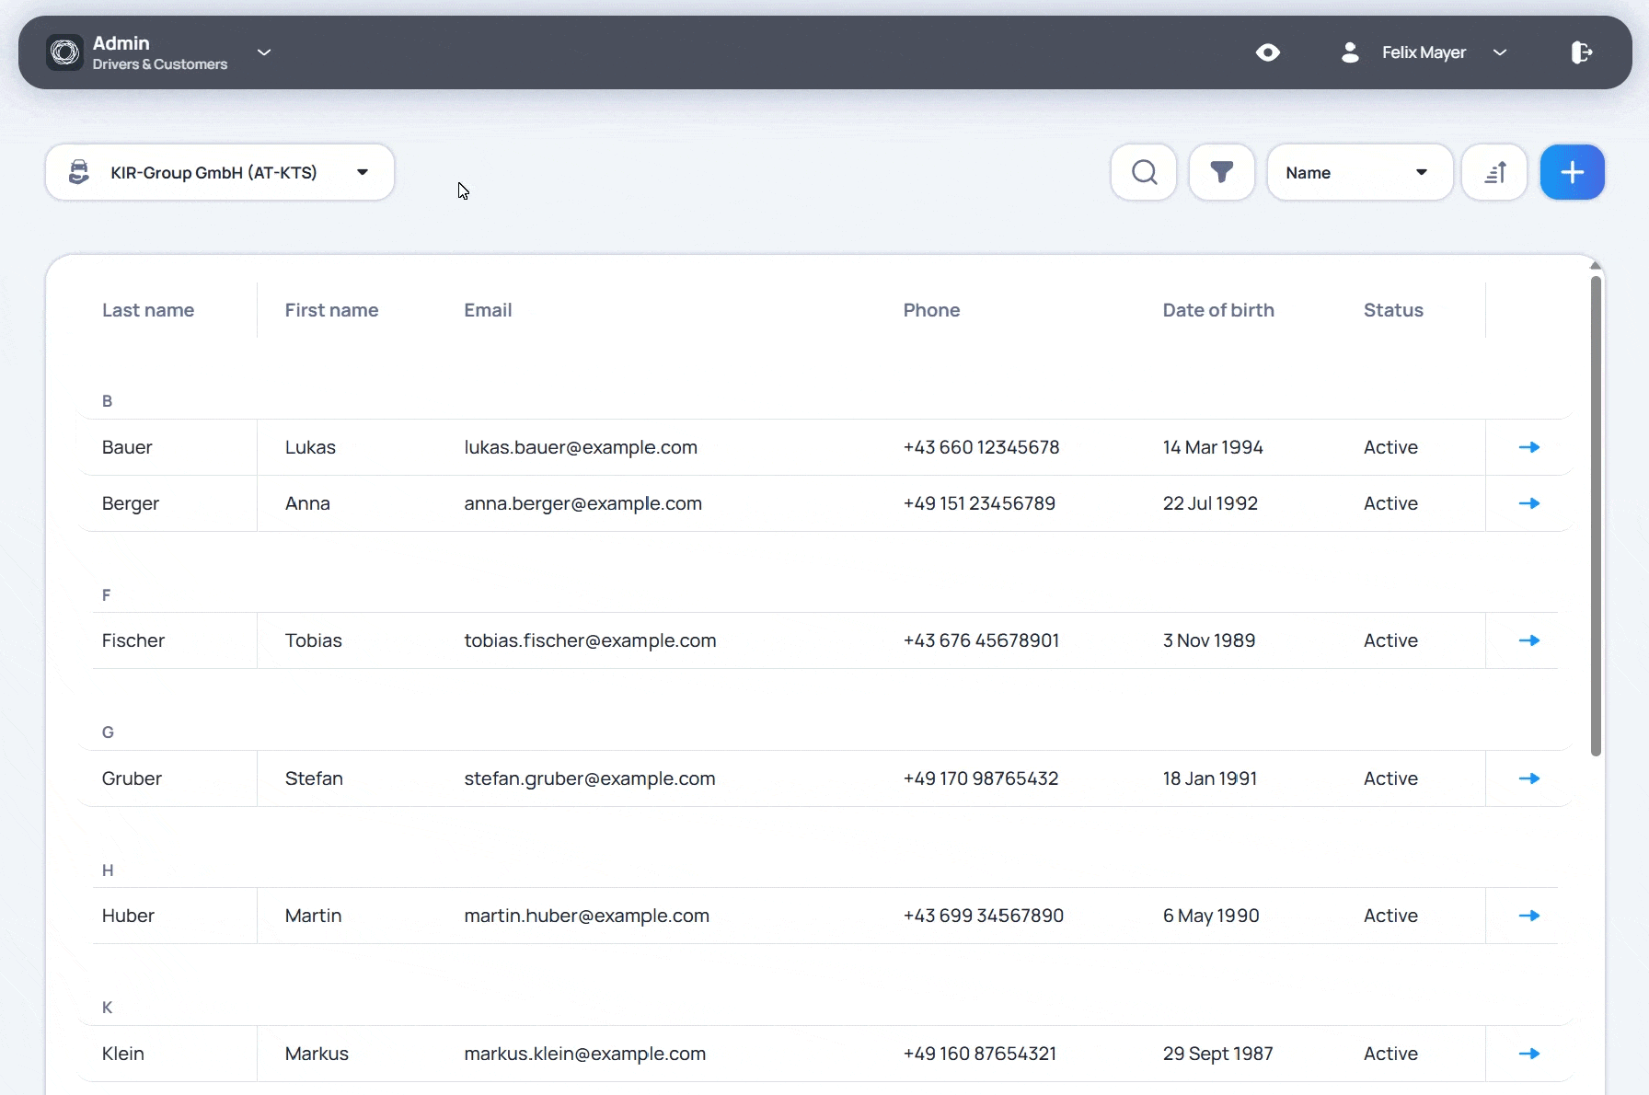Click birth date 6 May 1990
Viewport: 1649px width, 1095px height.
tap(1211, 916)
